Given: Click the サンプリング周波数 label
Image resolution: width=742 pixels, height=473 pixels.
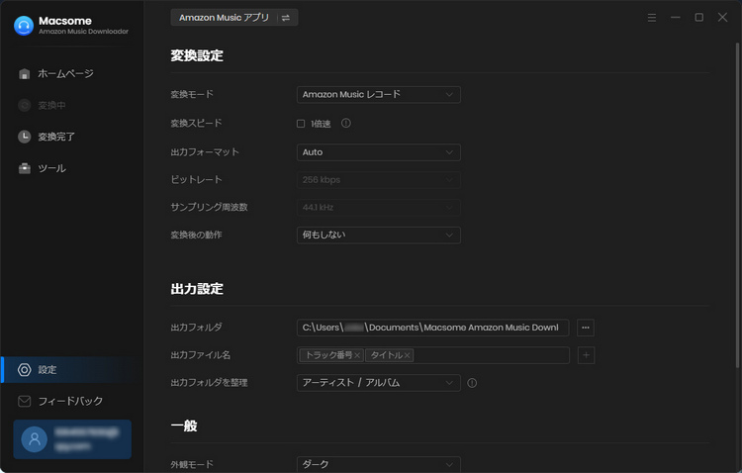Looking at the screenshot, I should tap(209, 208).
